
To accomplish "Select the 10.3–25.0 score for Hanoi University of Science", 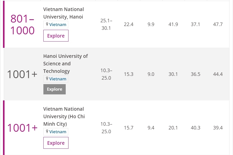I will tap(106, 74).
